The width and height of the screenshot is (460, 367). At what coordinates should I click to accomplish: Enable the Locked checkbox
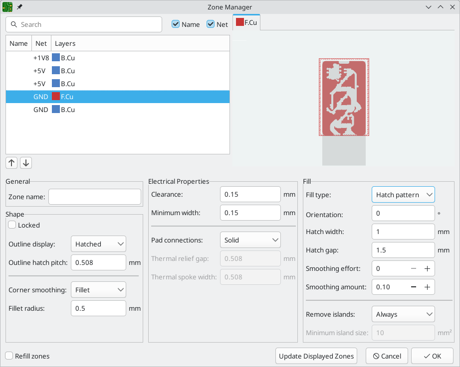(x=12, y=225)
